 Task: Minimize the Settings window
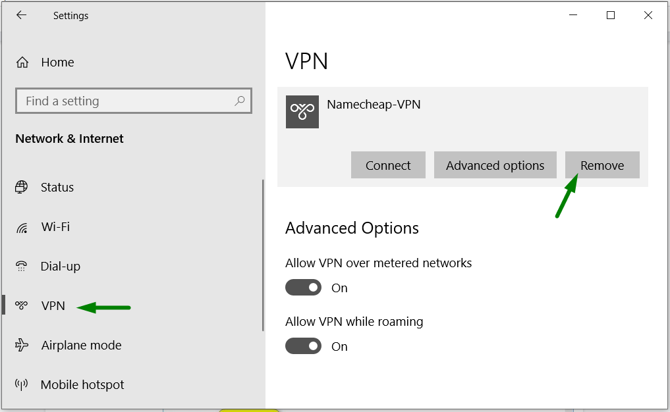(x=573, y=15)
